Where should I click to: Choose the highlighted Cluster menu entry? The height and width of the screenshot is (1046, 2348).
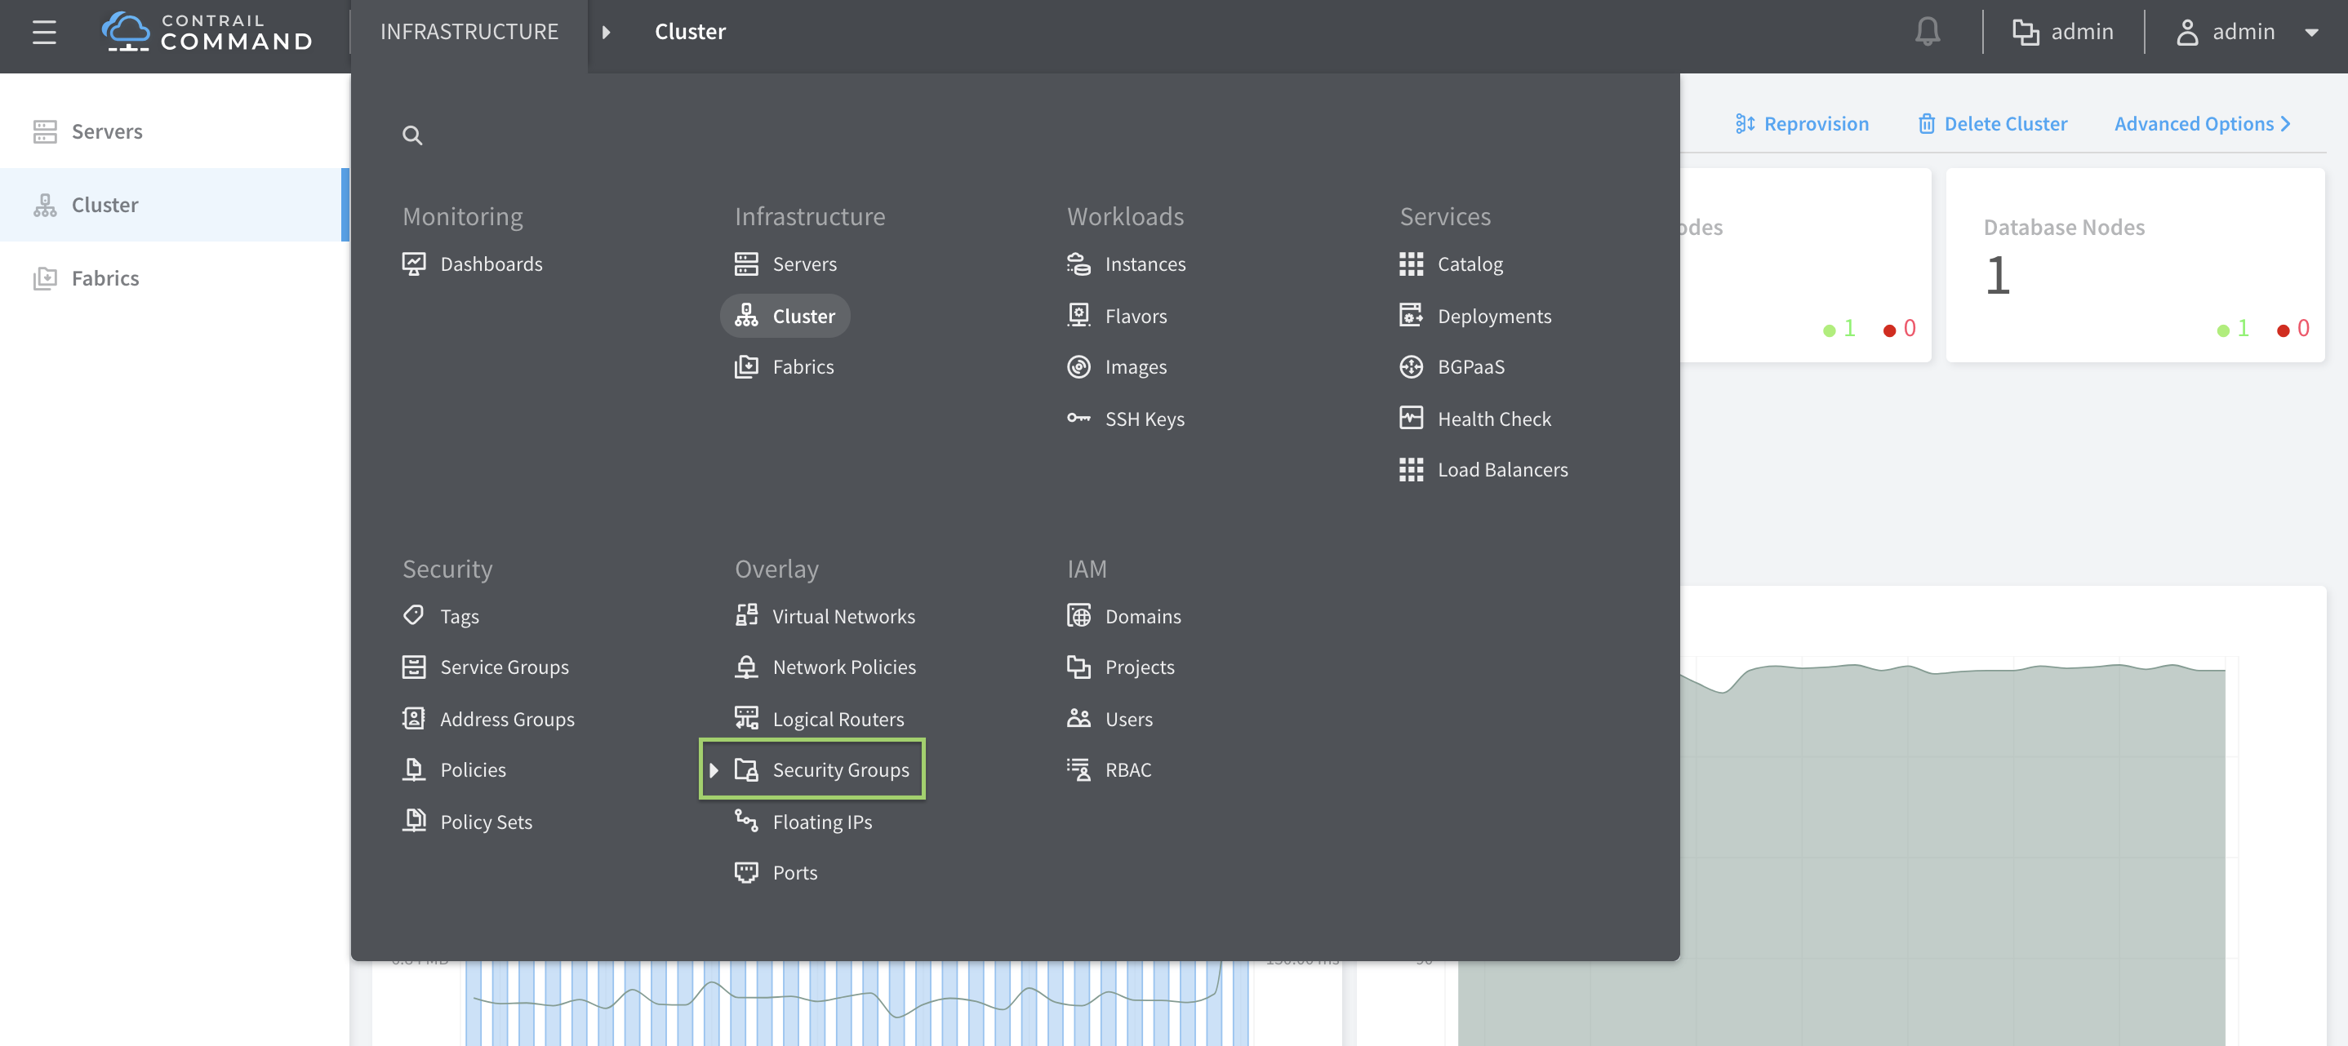pyautogui.click(x=785, y=317)
